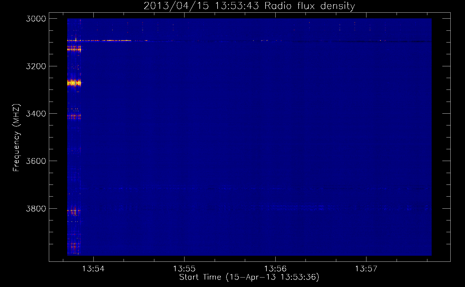Image resolution: width=465 pixels, height=287 pixels.
Task: Click the 13:56 time tick label
Action: point(275,269)
